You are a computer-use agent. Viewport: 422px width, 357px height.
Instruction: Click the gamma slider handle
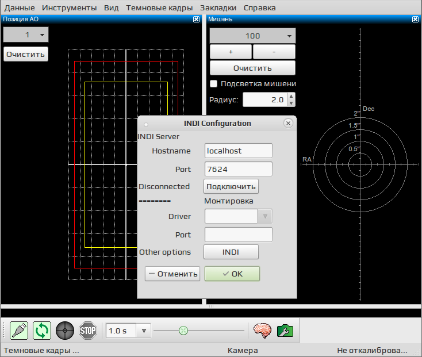click(183, 331)
